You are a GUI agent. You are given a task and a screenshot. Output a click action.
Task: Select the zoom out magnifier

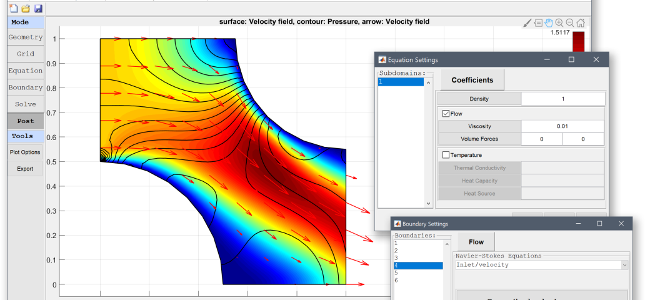click(570, 23)
